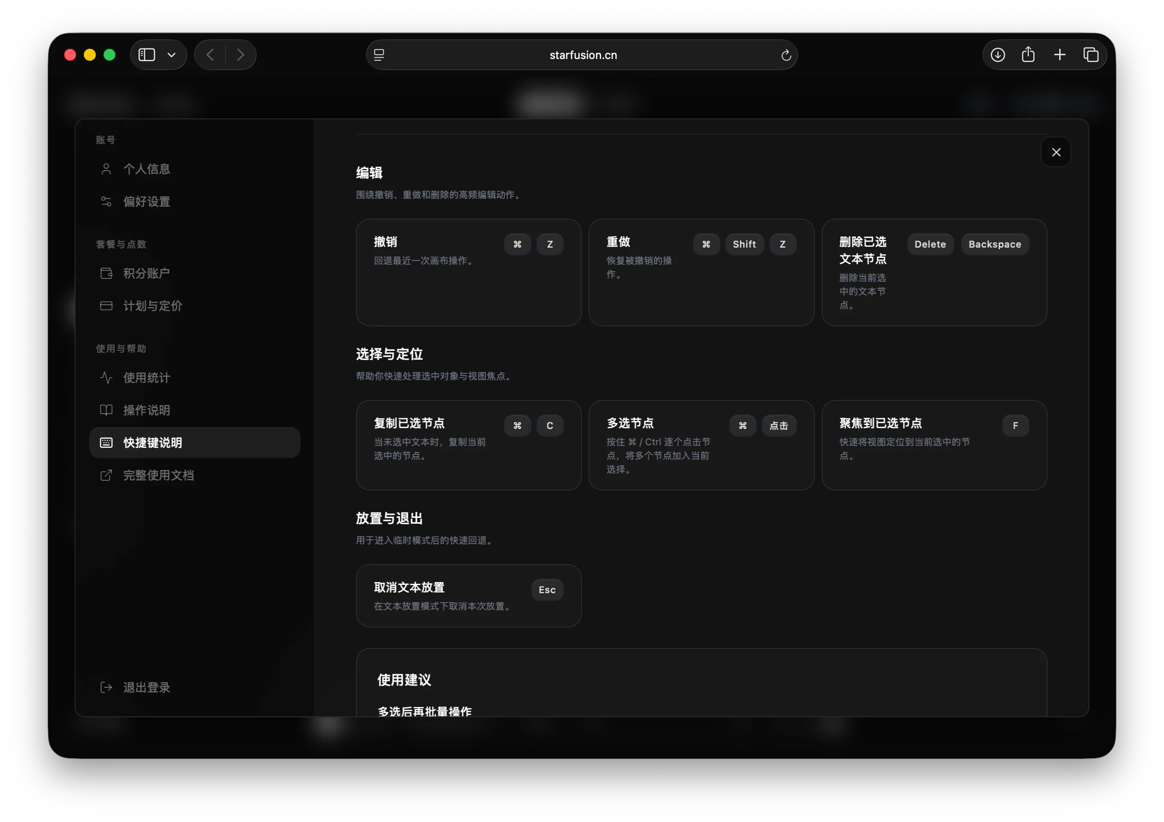Click the person icon beside 个人信息
1164x822 pixels.
(106, 169)
